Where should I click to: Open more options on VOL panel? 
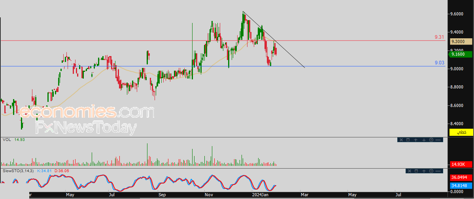coord(438,140)
